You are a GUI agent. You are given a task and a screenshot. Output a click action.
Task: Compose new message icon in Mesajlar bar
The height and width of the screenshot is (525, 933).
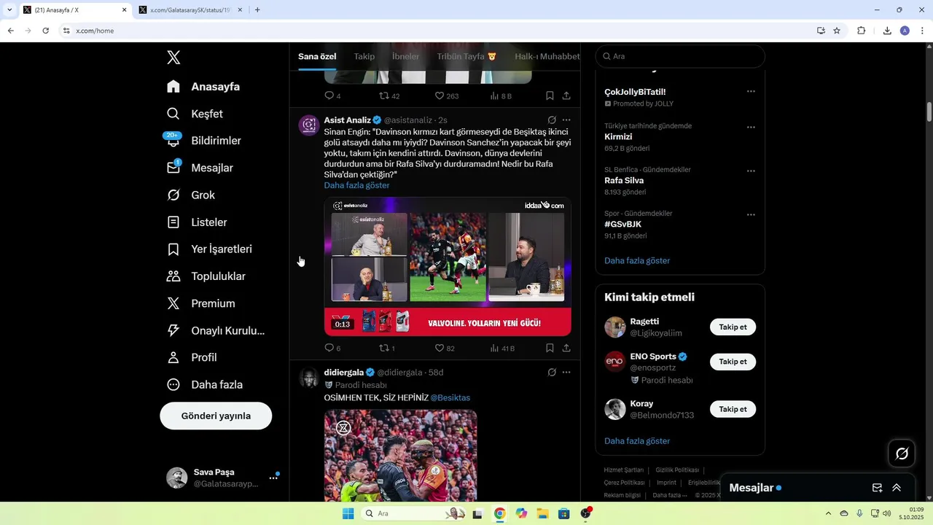pos(878,488)
